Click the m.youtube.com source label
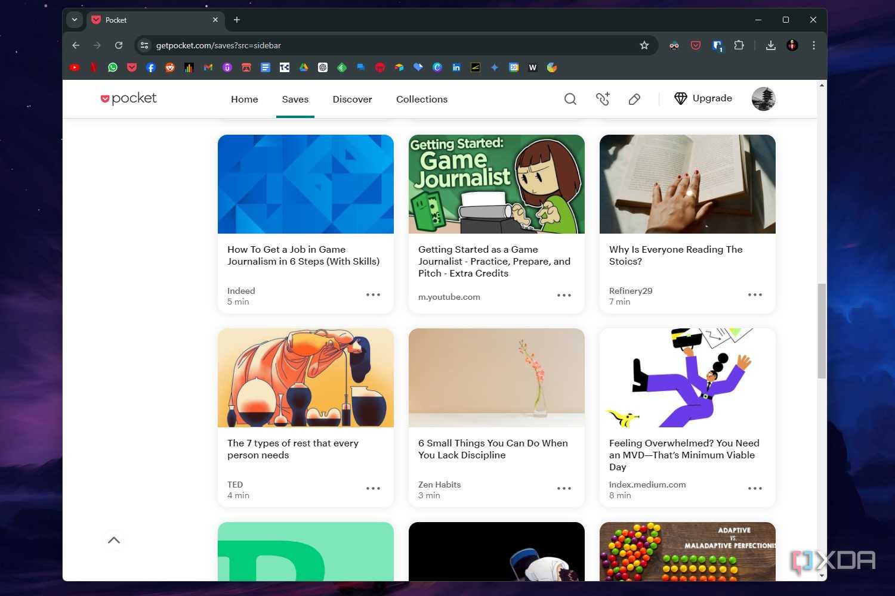The width and height of the screenshot is (895, 596). (449, 297)
